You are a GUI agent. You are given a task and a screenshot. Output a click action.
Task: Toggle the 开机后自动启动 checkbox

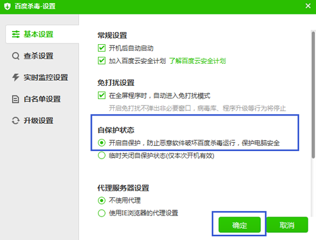(102, 48)
